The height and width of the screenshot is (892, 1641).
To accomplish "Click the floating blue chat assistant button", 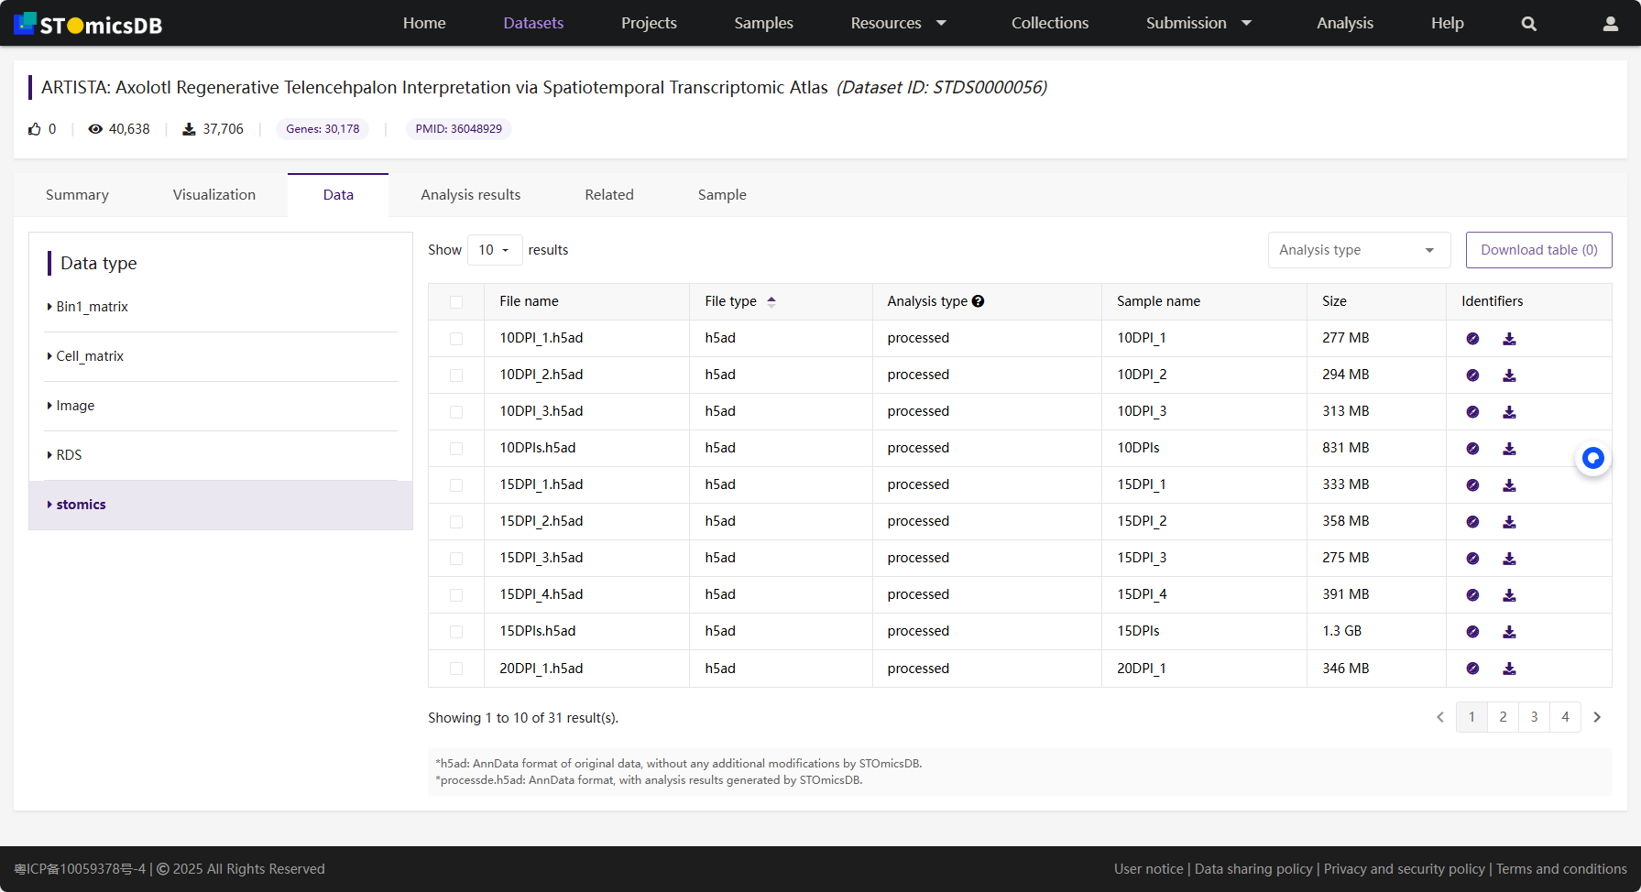I will (x=1593, y=458).
